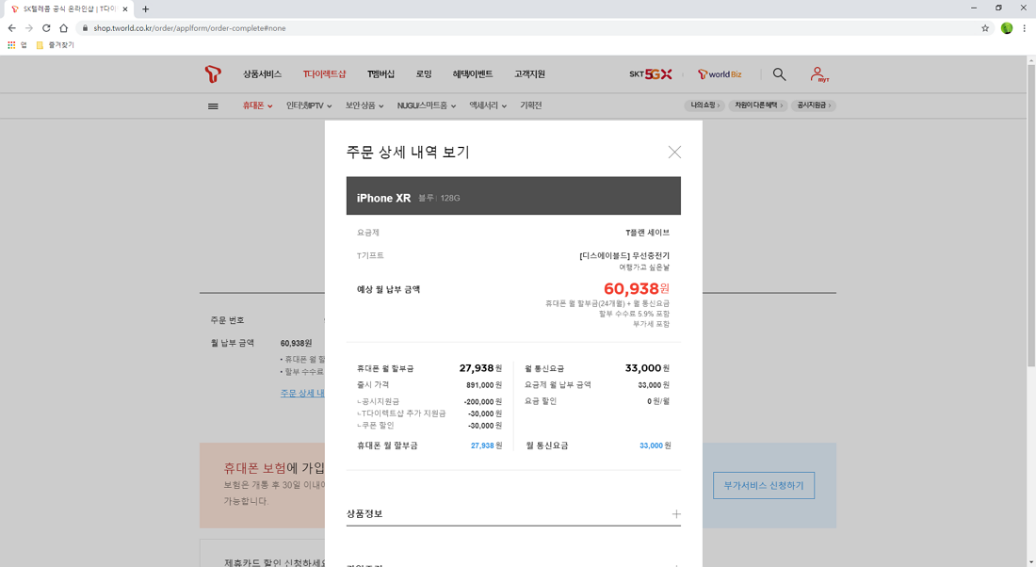Open the site search magnifier icon
Screen dimensions: 1036x567
click(x=779, y=74)
